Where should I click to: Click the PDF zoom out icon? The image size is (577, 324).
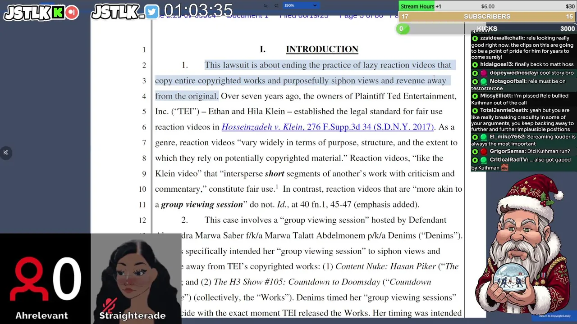click(x=266, y=5)
